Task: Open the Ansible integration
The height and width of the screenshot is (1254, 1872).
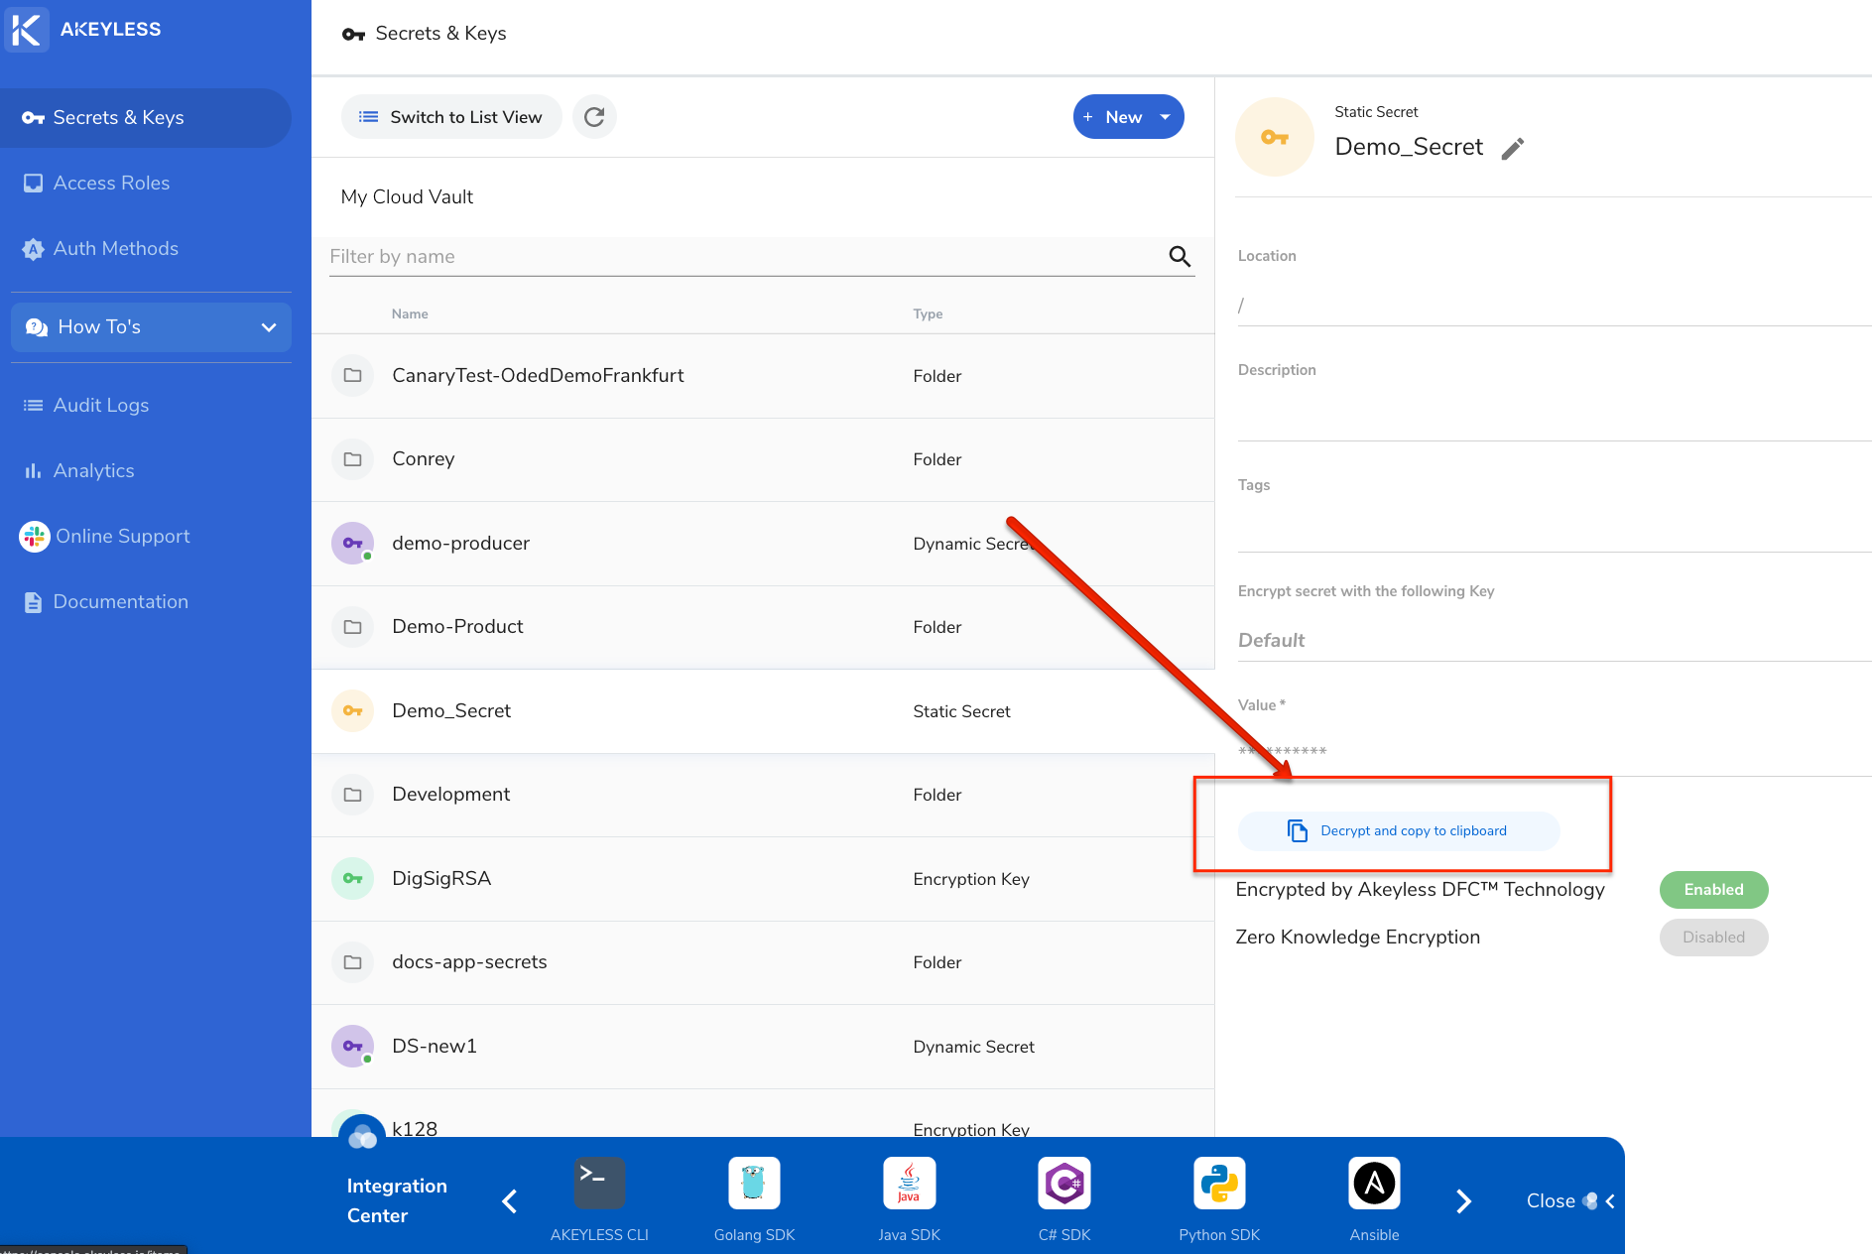Action: 1374,1199
